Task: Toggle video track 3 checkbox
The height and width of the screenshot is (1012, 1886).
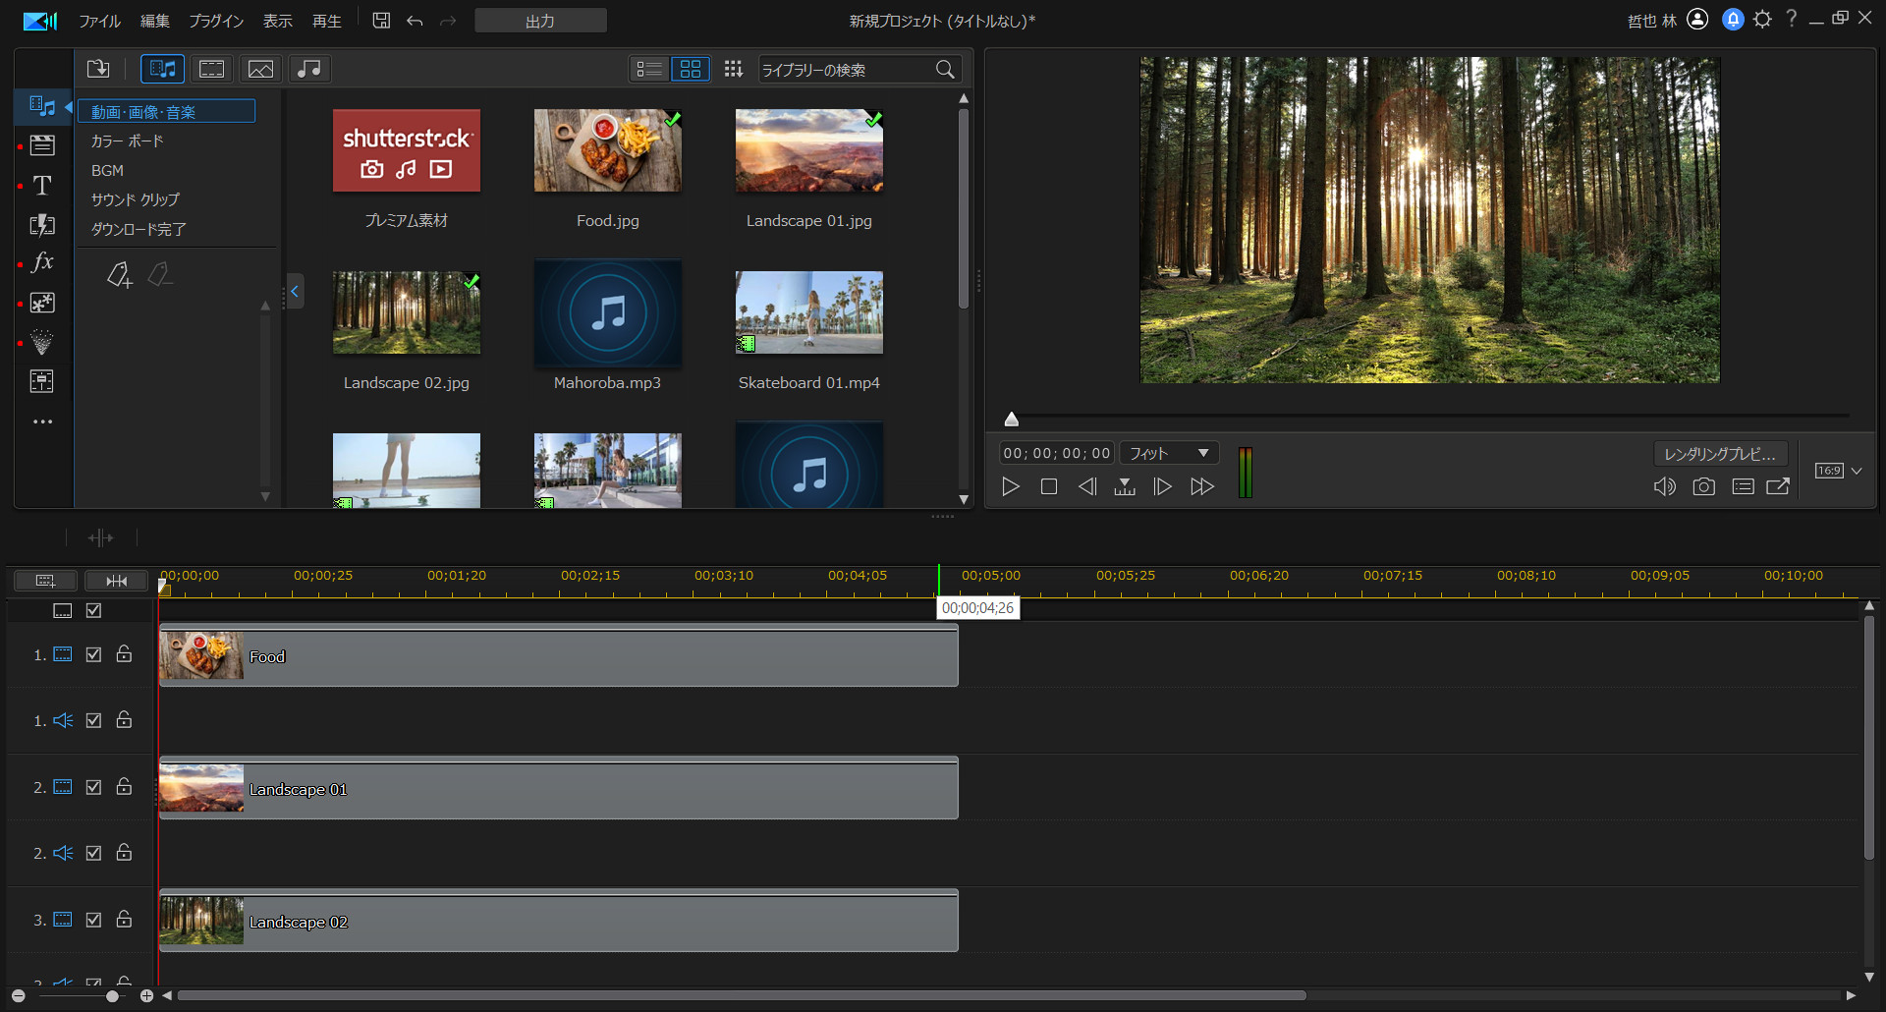Action: (93, 920)
